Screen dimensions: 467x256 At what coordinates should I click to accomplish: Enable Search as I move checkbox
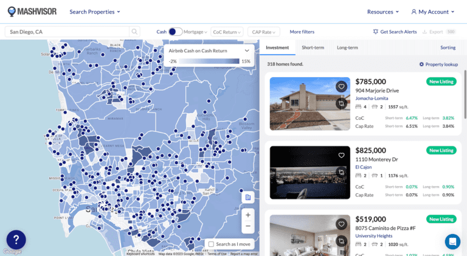pyautogui.click(x=211, y=244)
